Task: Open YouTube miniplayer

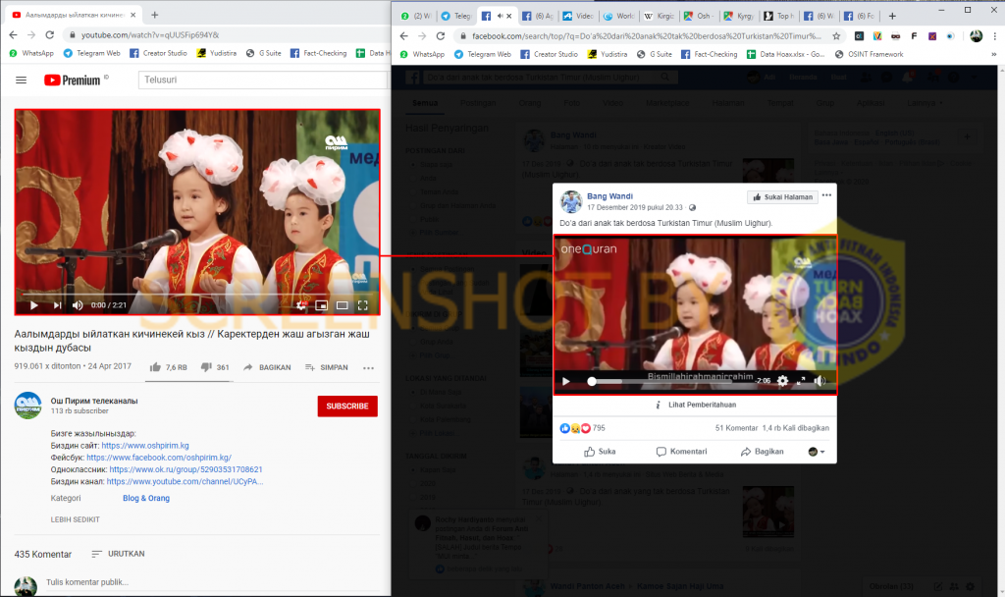Action: pos(322,305)
